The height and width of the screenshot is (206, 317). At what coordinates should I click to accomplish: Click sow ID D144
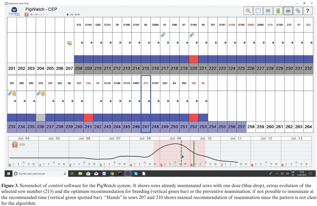click(88, 25)
